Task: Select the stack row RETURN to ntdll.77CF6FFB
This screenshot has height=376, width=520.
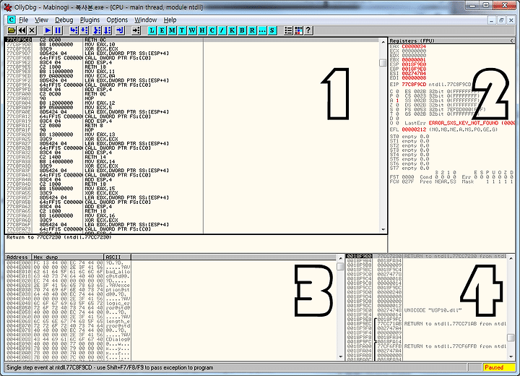Action: coord(426,346)
